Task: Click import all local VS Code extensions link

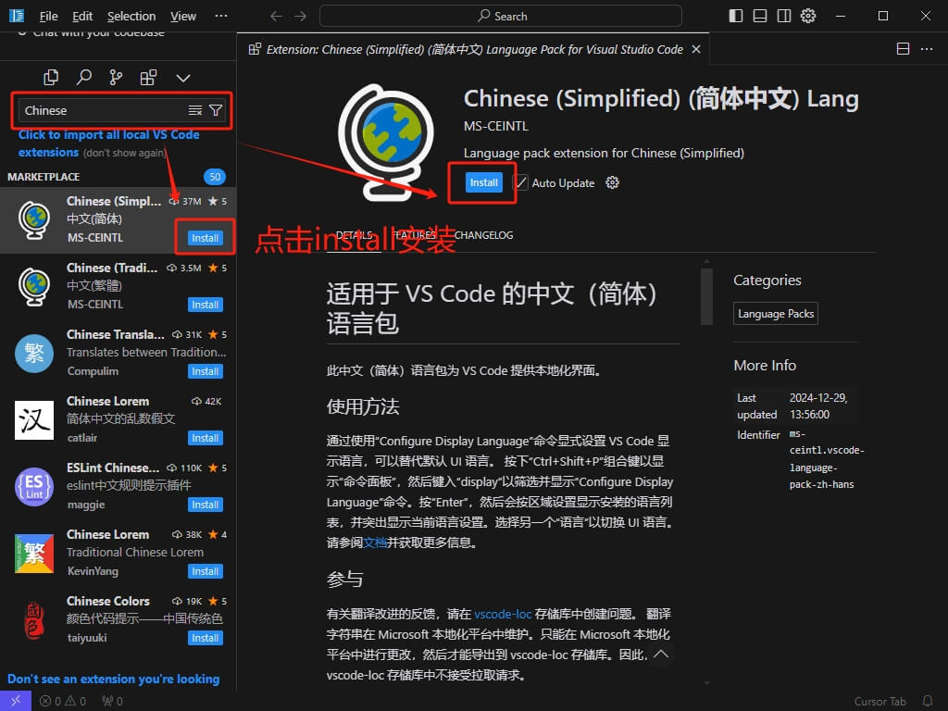Action: (x=109, y=143)
